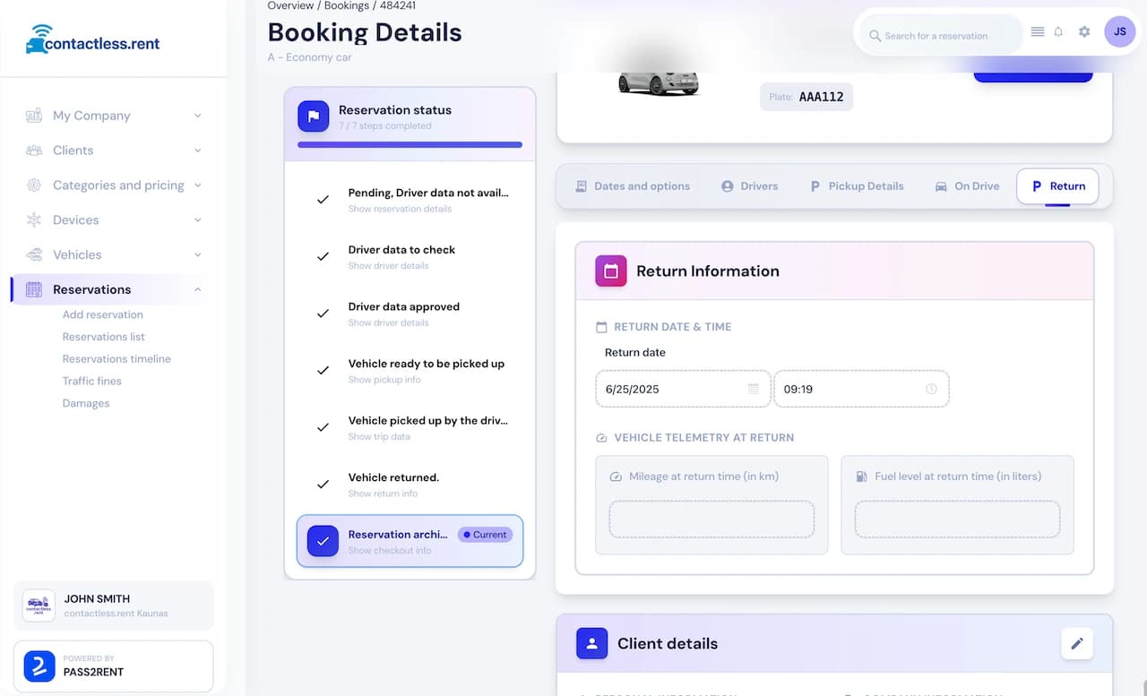This screenshot has width=1147, height=696.
Task: Click Show driver details under Driver data to check
Action: 388,266
